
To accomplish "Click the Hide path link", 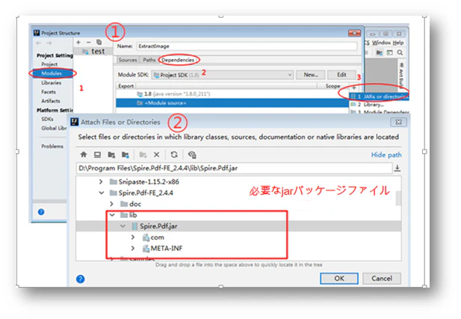I will coord(386,155).
